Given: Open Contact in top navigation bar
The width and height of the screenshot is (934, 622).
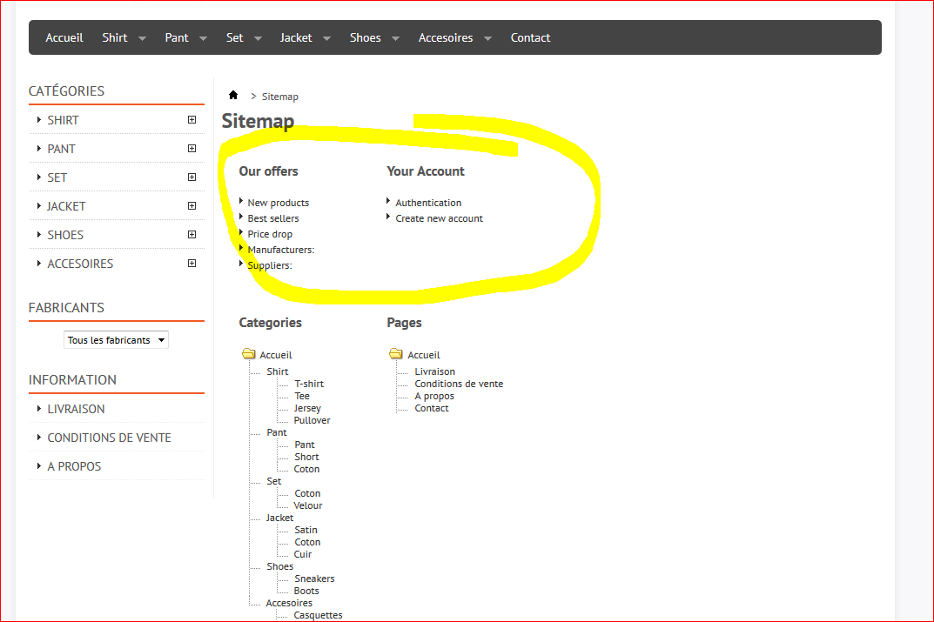Looking at the screenshot, I should pyautogui.click(x=530, y=37).
